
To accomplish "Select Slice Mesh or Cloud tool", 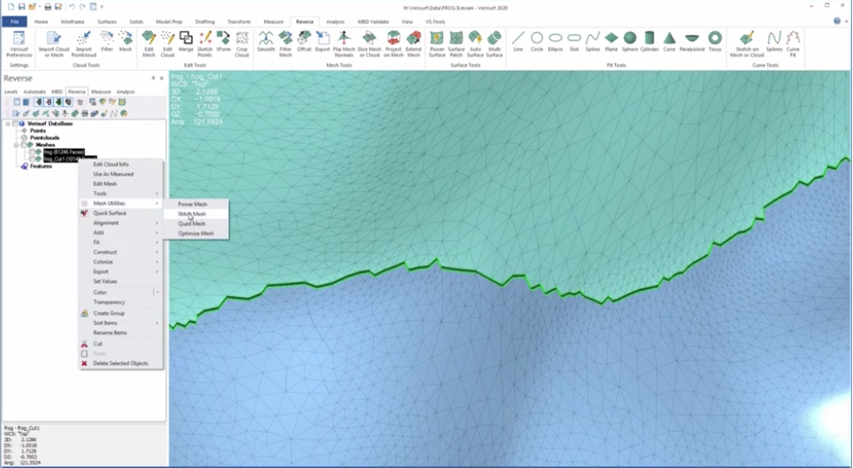I will click(x=369, y=43).
